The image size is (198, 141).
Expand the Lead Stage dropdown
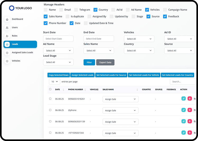click(x=58, y=62)
